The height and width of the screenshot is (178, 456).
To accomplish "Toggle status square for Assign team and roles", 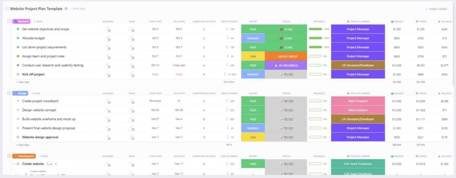I will [x=18, y=56].
